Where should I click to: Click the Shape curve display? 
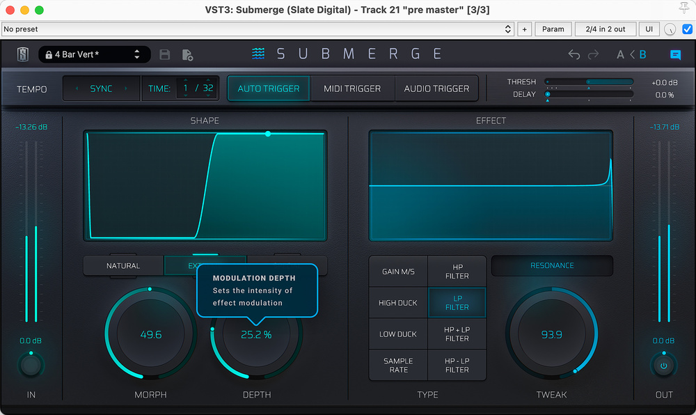click(205, 186)
